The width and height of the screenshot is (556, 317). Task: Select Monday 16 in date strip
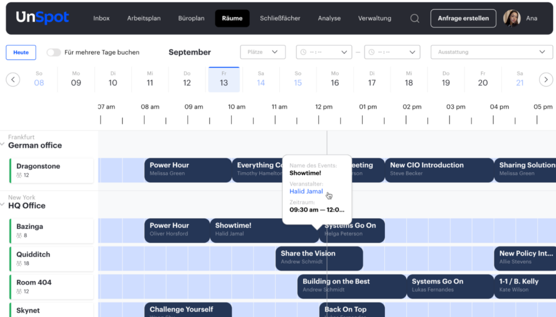(x=334, y=79)
